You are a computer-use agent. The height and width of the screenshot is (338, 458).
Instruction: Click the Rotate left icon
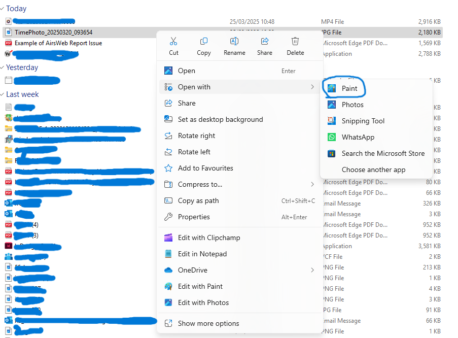coord(168,152)
